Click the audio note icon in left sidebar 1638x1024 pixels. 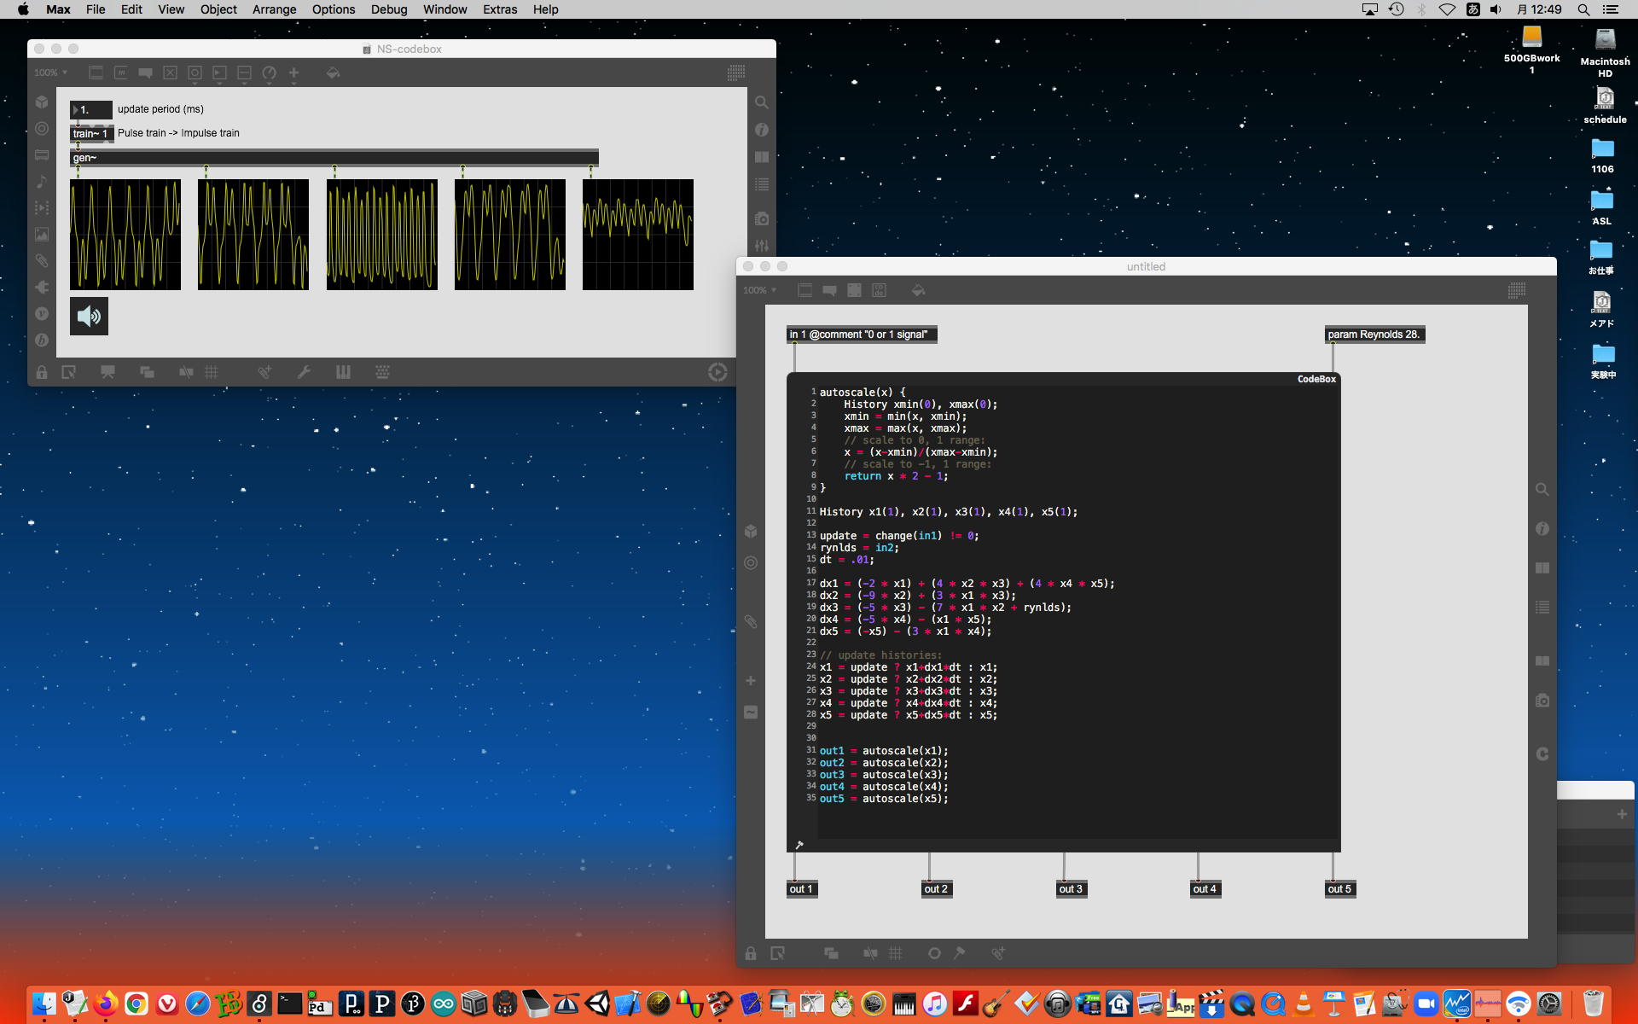pos(42,182)
